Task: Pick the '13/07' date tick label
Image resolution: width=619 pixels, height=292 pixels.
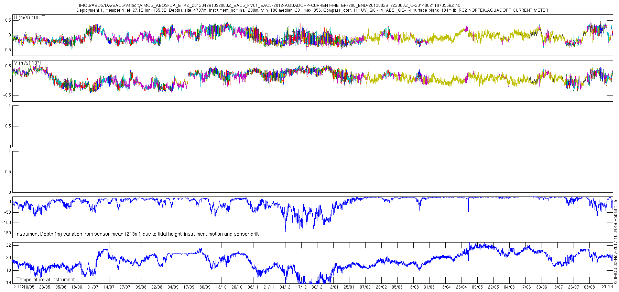Action: [x=557, y=287]
